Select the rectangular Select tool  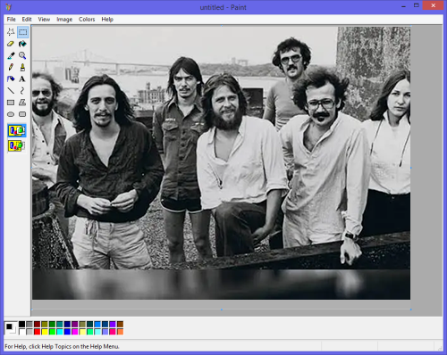22,32
